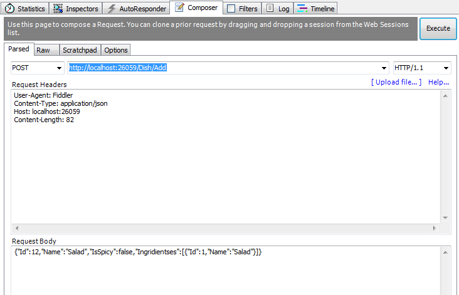Switch to the Inspectors tab
The height and width of the screenshot is (295, 459).
[75, 9]
